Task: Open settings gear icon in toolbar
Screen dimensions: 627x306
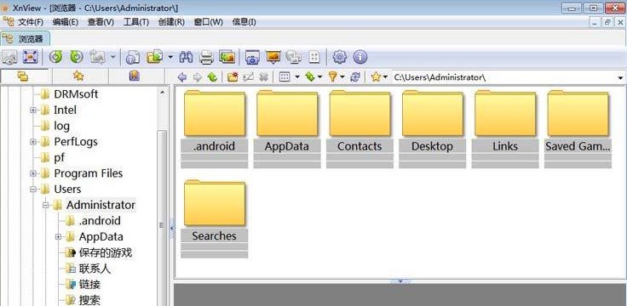Action: [340, 57]
